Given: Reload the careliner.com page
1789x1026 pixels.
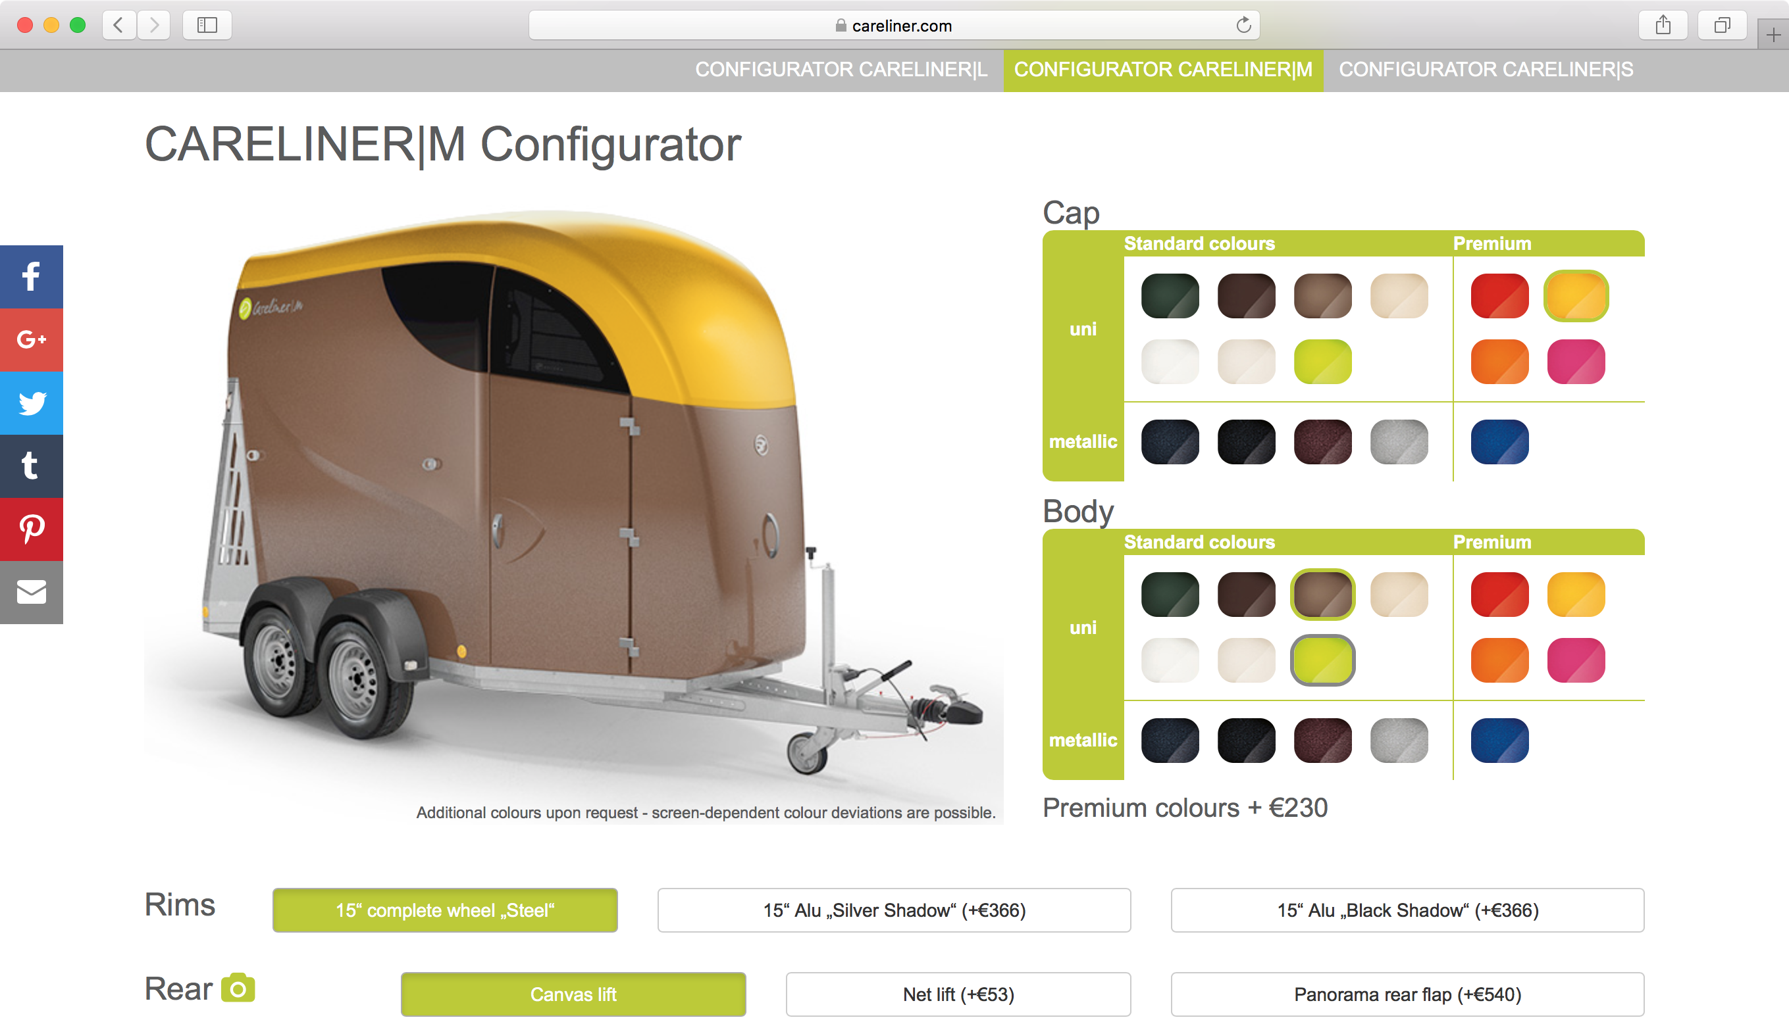Looking at the screenshot, I should [1243, 26].
